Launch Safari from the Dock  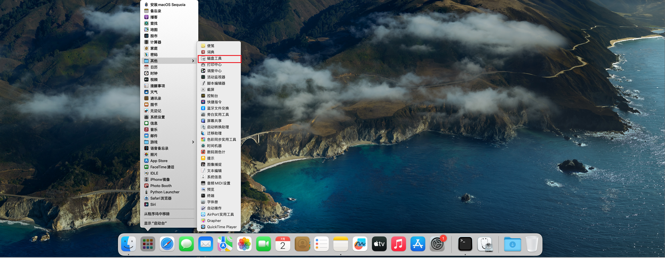(x=167, y=244)
